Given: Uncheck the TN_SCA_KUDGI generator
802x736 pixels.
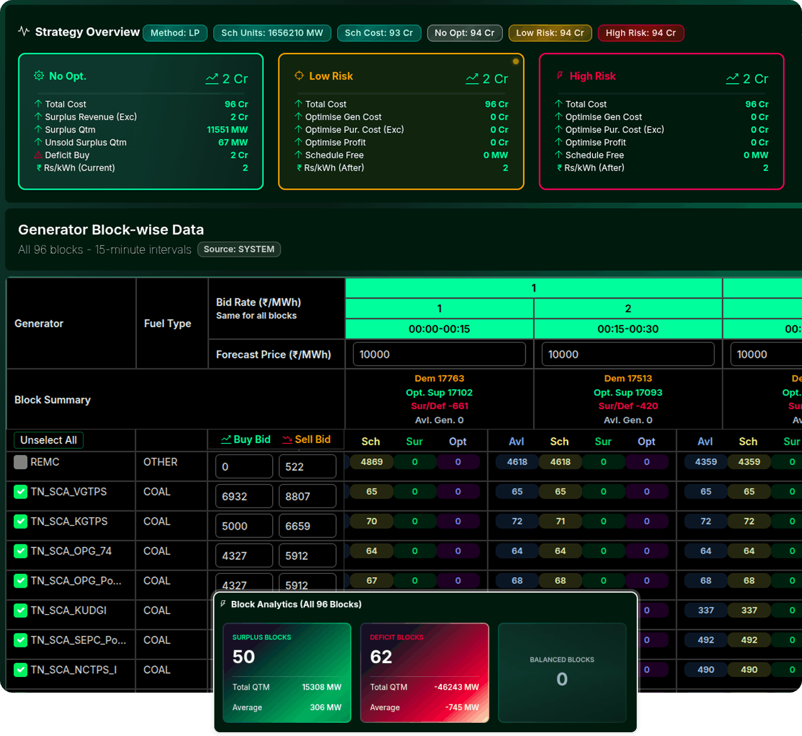Looking at the screenshot, I should 21,610.
